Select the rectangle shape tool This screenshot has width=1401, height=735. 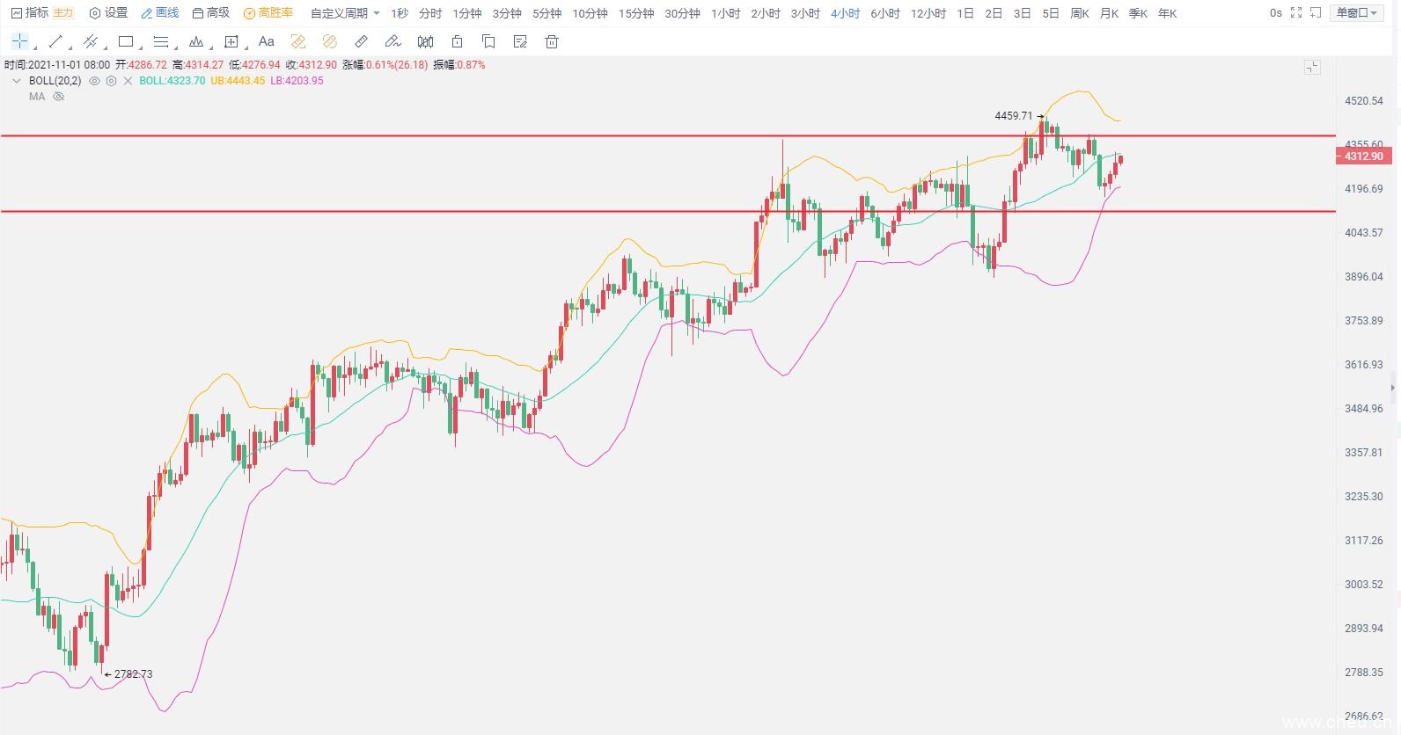(x=126, y=41)
